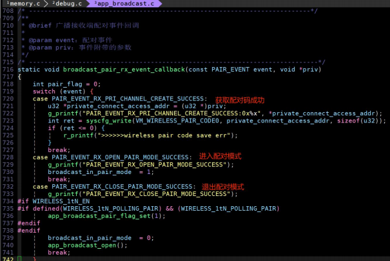This screenshot has width=390, height=261.
Task: Click syscfg_write on line 723
Action: coord(109,121)
